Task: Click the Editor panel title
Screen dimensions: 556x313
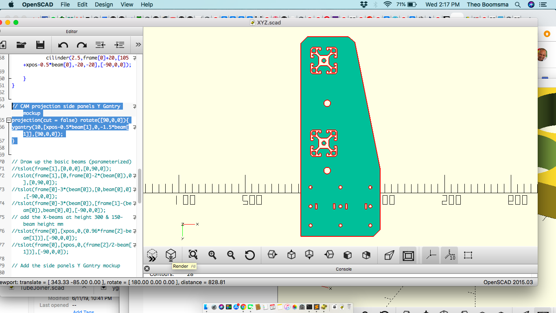Action: [x=72, y=31]
